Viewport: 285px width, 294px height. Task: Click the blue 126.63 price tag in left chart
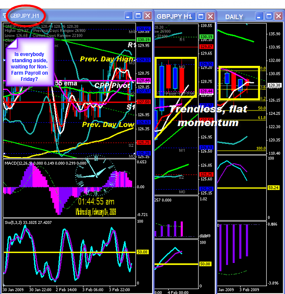point(144,122)
